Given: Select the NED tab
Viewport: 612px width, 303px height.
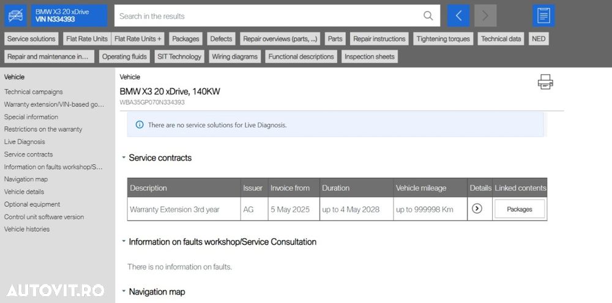Looking at the screenshot, I should coord(538,39).
